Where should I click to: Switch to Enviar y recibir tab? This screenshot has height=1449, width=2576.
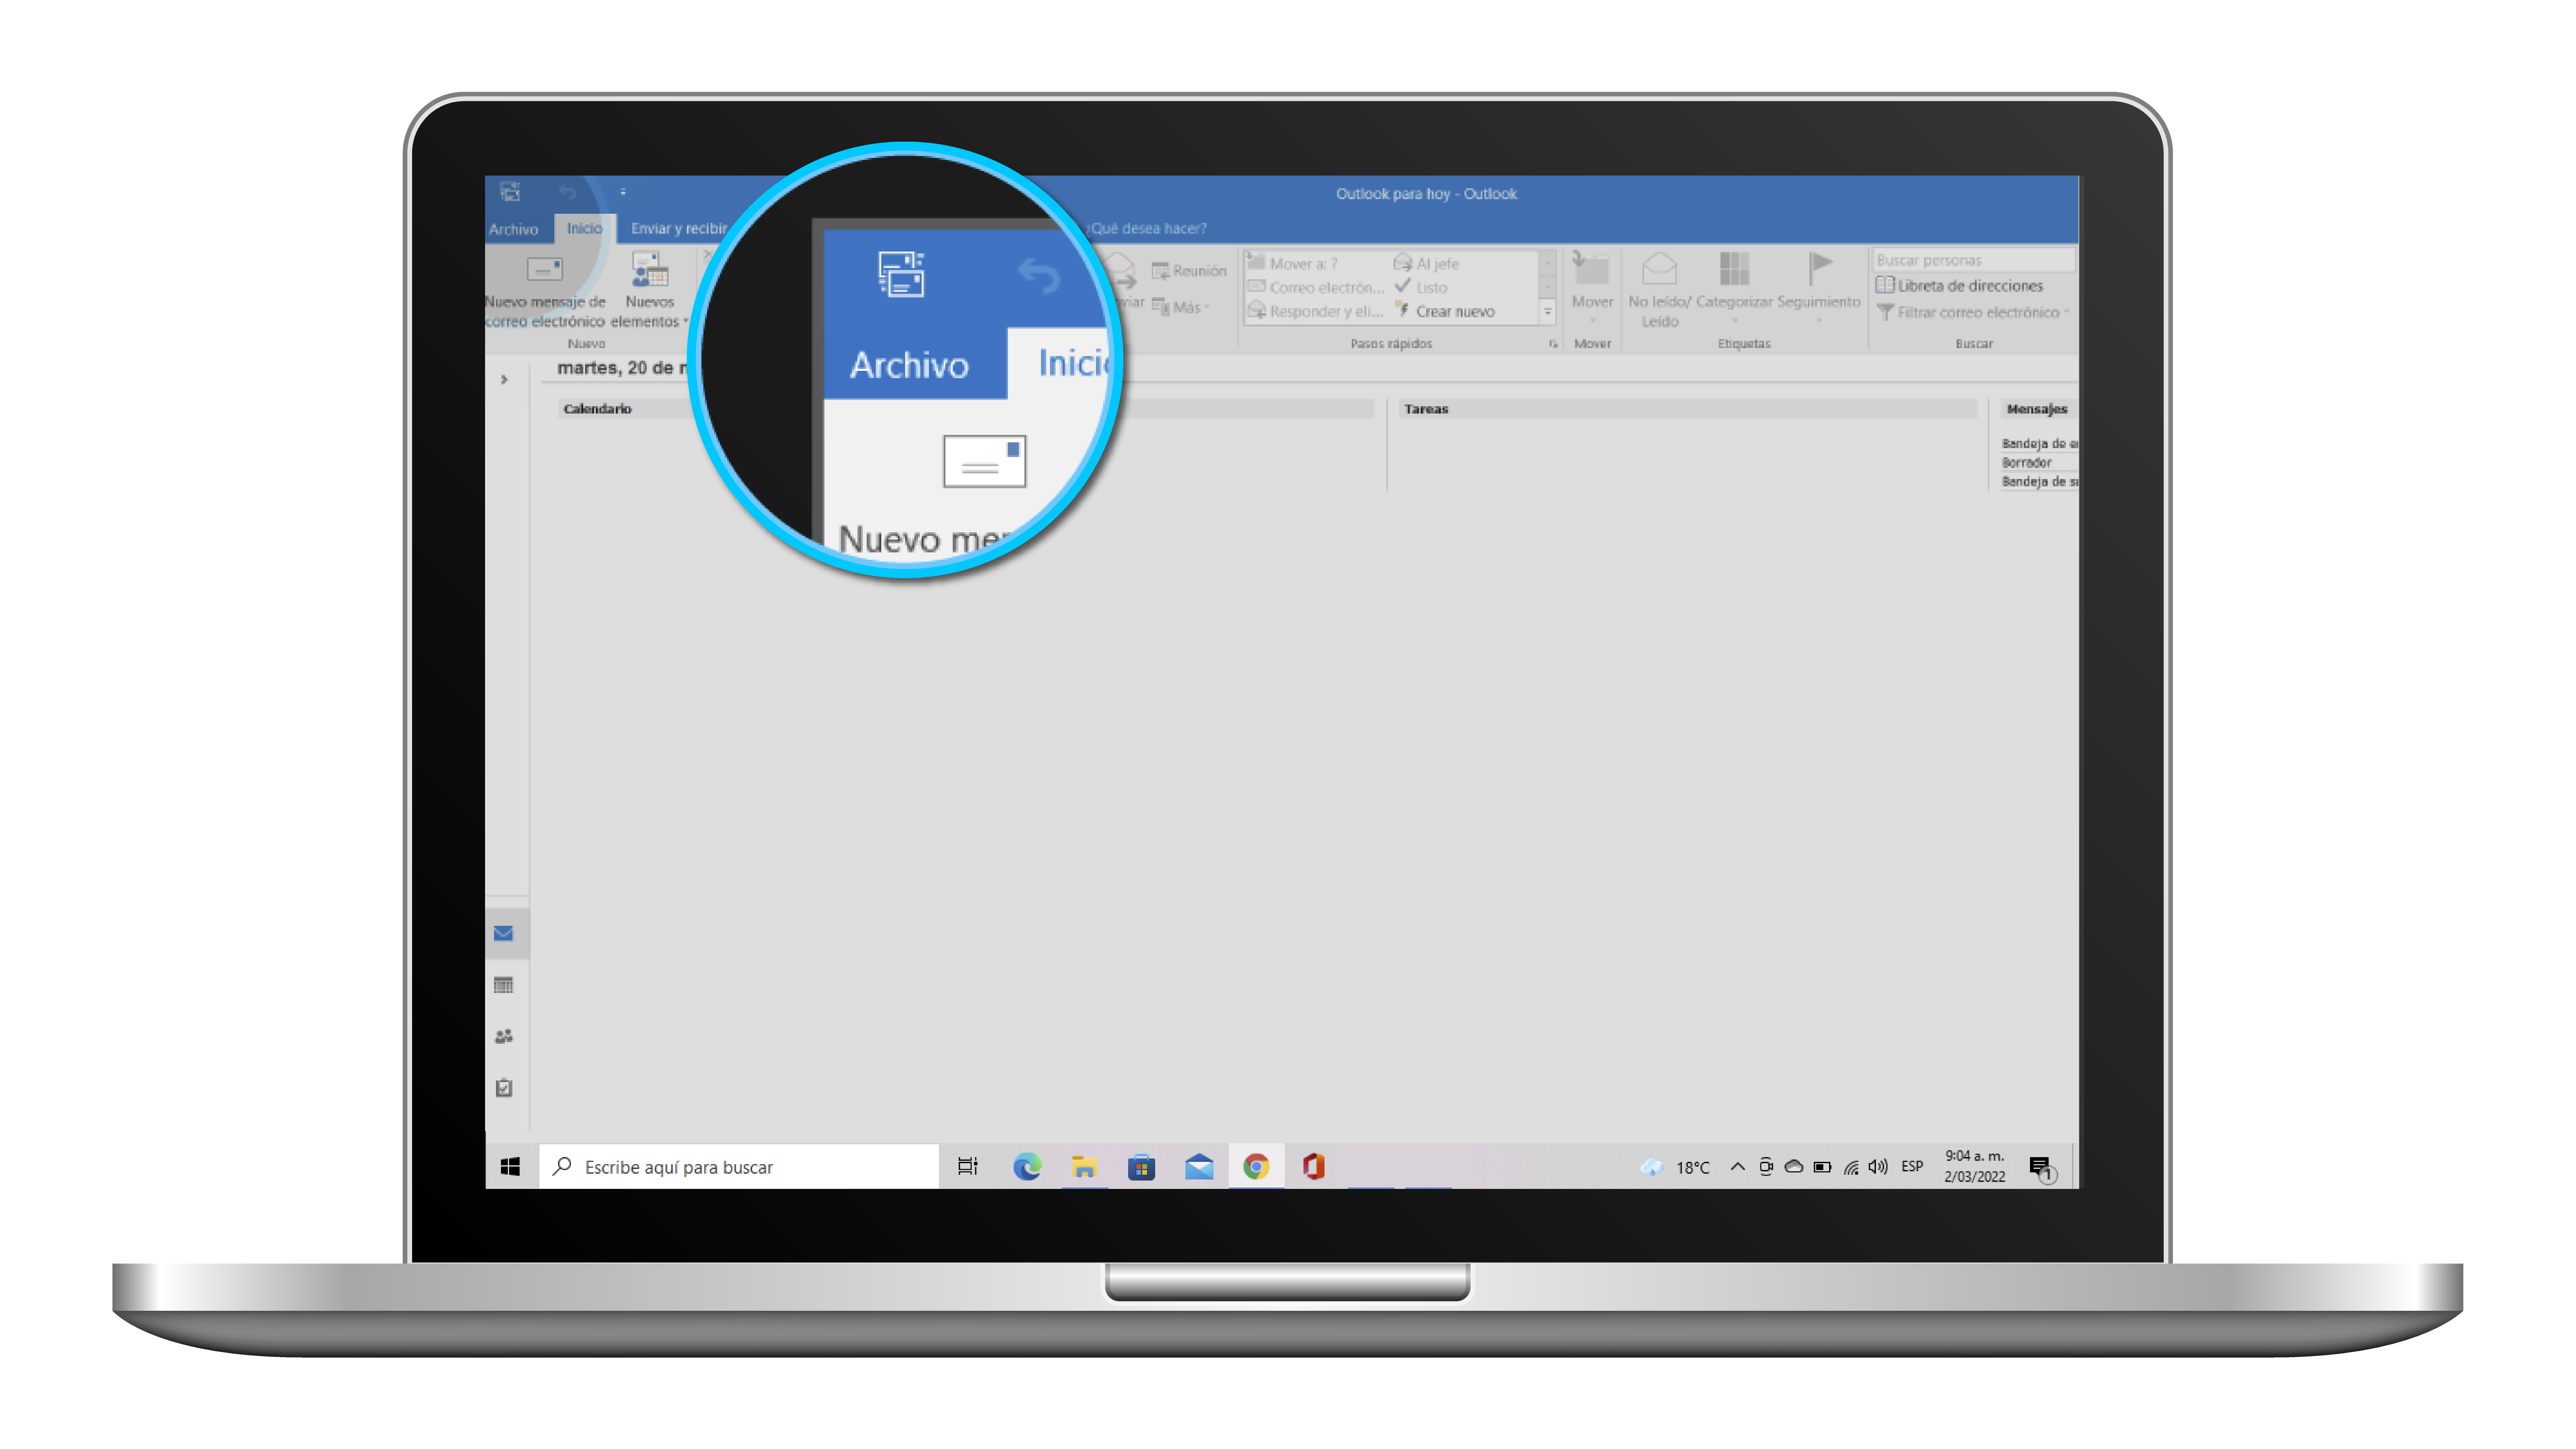(679, 229)
